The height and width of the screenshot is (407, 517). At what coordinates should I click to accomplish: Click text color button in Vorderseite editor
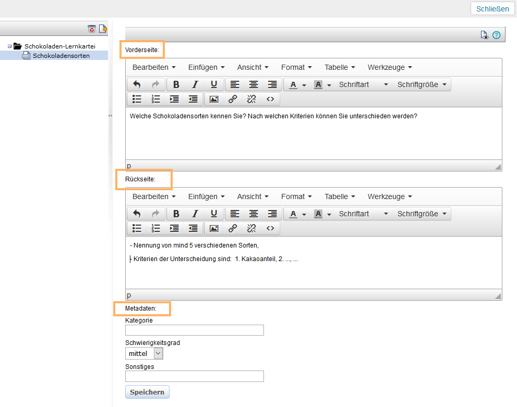point(293,84)
